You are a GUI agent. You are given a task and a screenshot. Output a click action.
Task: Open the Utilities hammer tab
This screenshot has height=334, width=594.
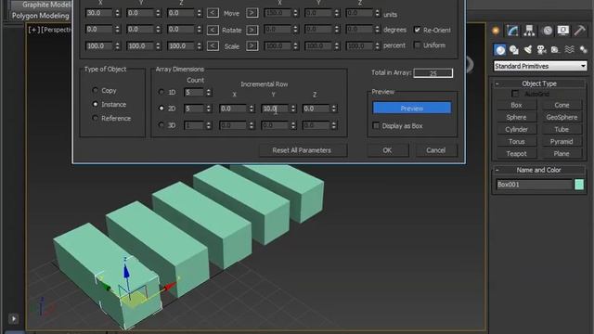[x=580, y=31]
